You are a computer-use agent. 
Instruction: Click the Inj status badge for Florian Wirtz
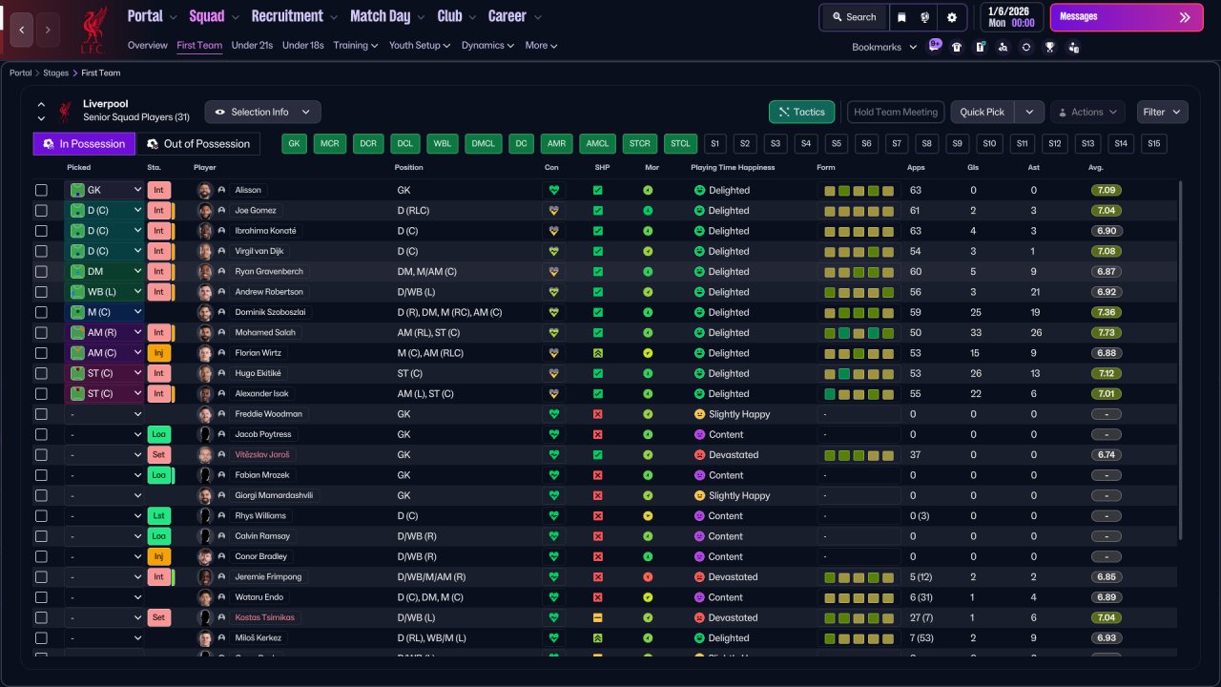(158, 353)
